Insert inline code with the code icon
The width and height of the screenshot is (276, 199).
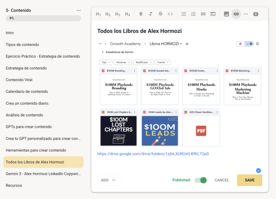click(170, 14)
